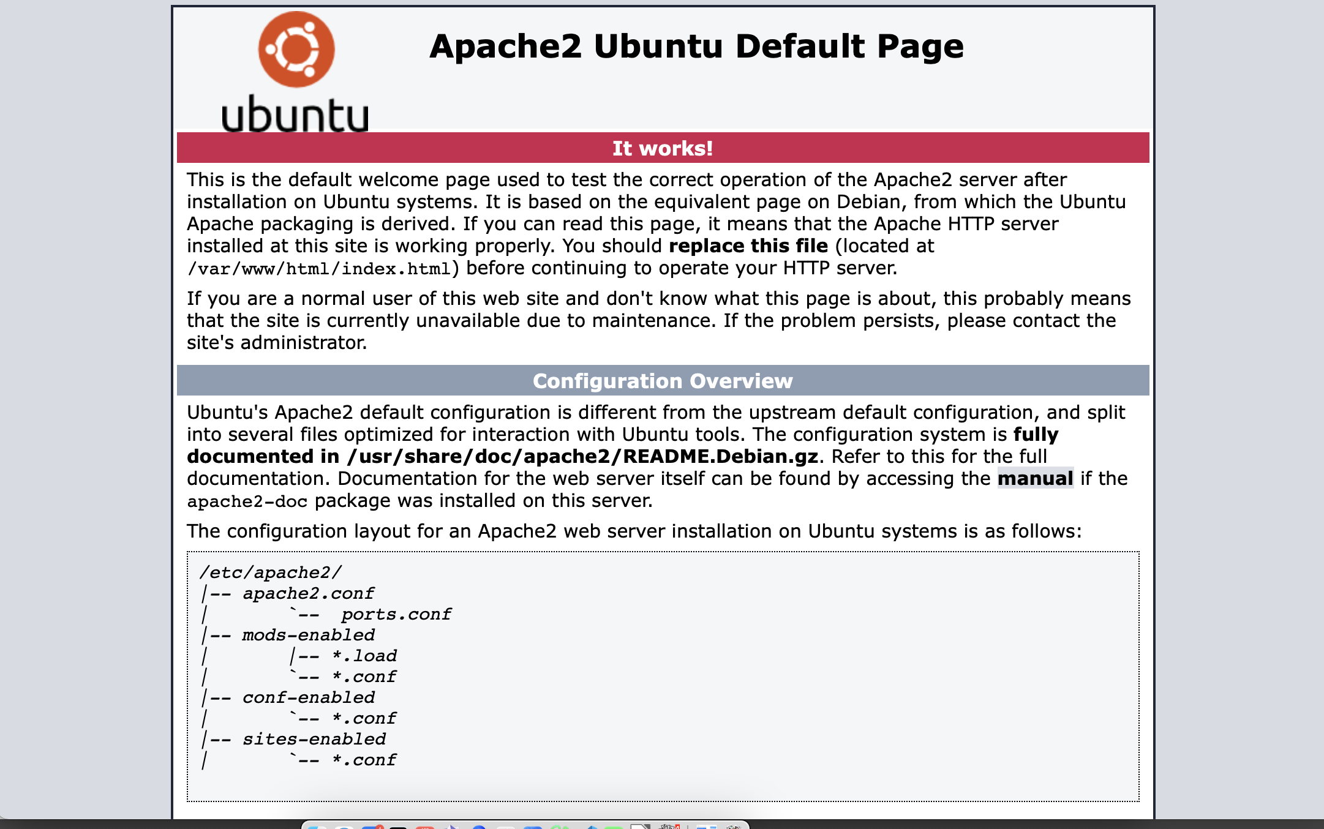Click *.load entry under mods-enabled
Viewport: 1324px width, 829px height.
pos(364,656)
